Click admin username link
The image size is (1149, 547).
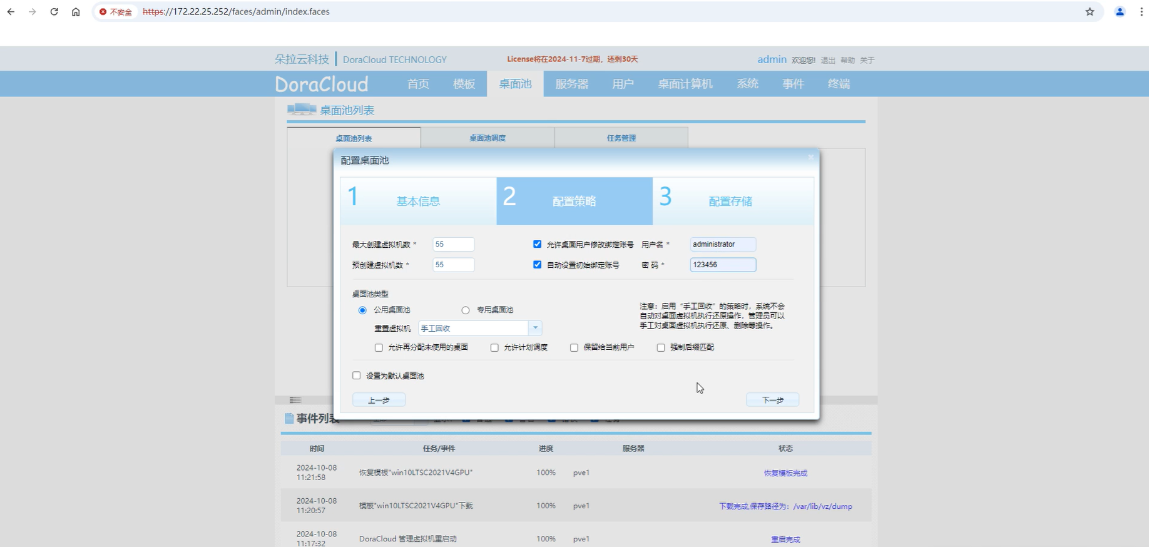coord(772,59)
